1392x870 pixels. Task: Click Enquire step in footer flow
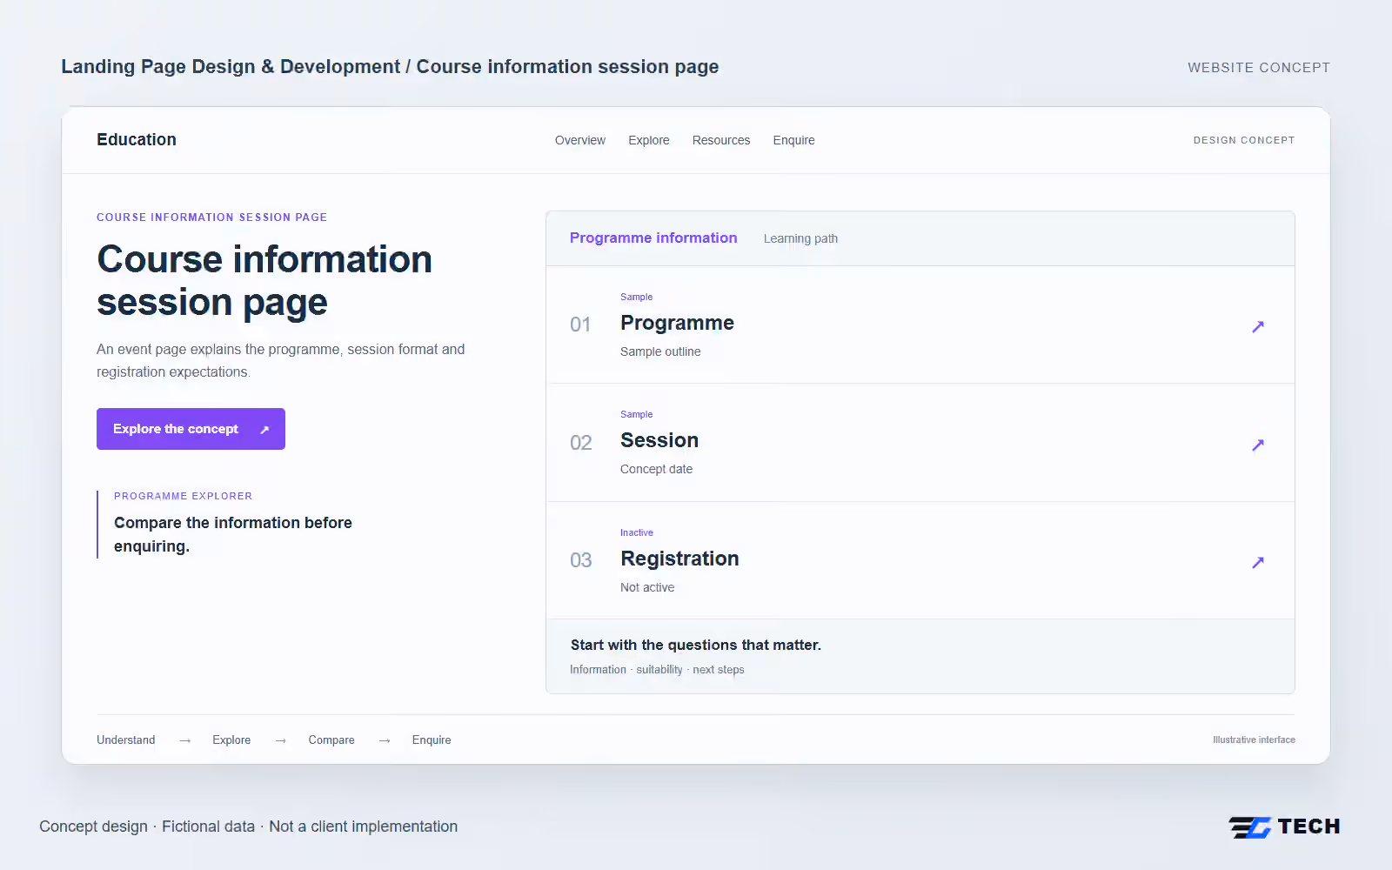(x=432, y=740)
